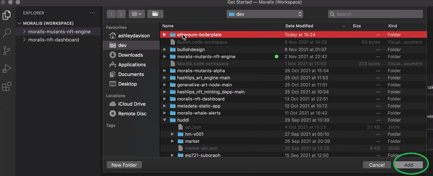Click the moralis-mutants-alpha folder icon
The image size is (433, 176).
coord(173,71)
